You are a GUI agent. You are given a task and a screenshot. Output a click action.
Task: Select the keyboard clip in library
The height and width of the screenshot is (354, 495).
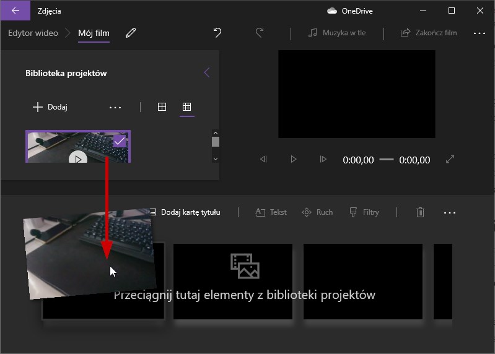(78, 147)
